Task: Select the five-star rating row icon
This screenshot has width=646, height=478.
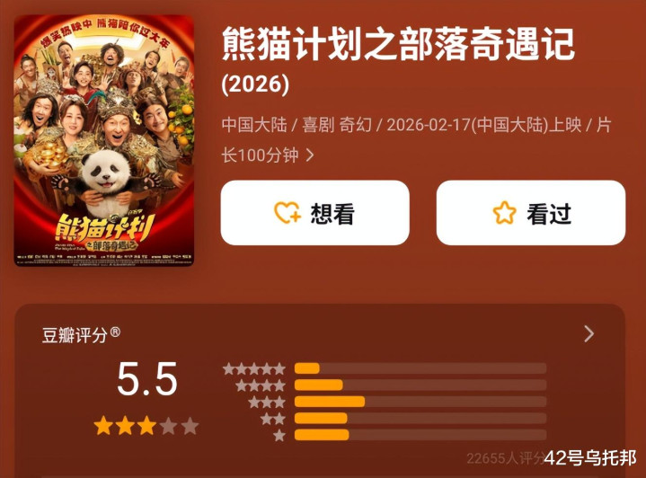Action: click(x=253, y=368)
